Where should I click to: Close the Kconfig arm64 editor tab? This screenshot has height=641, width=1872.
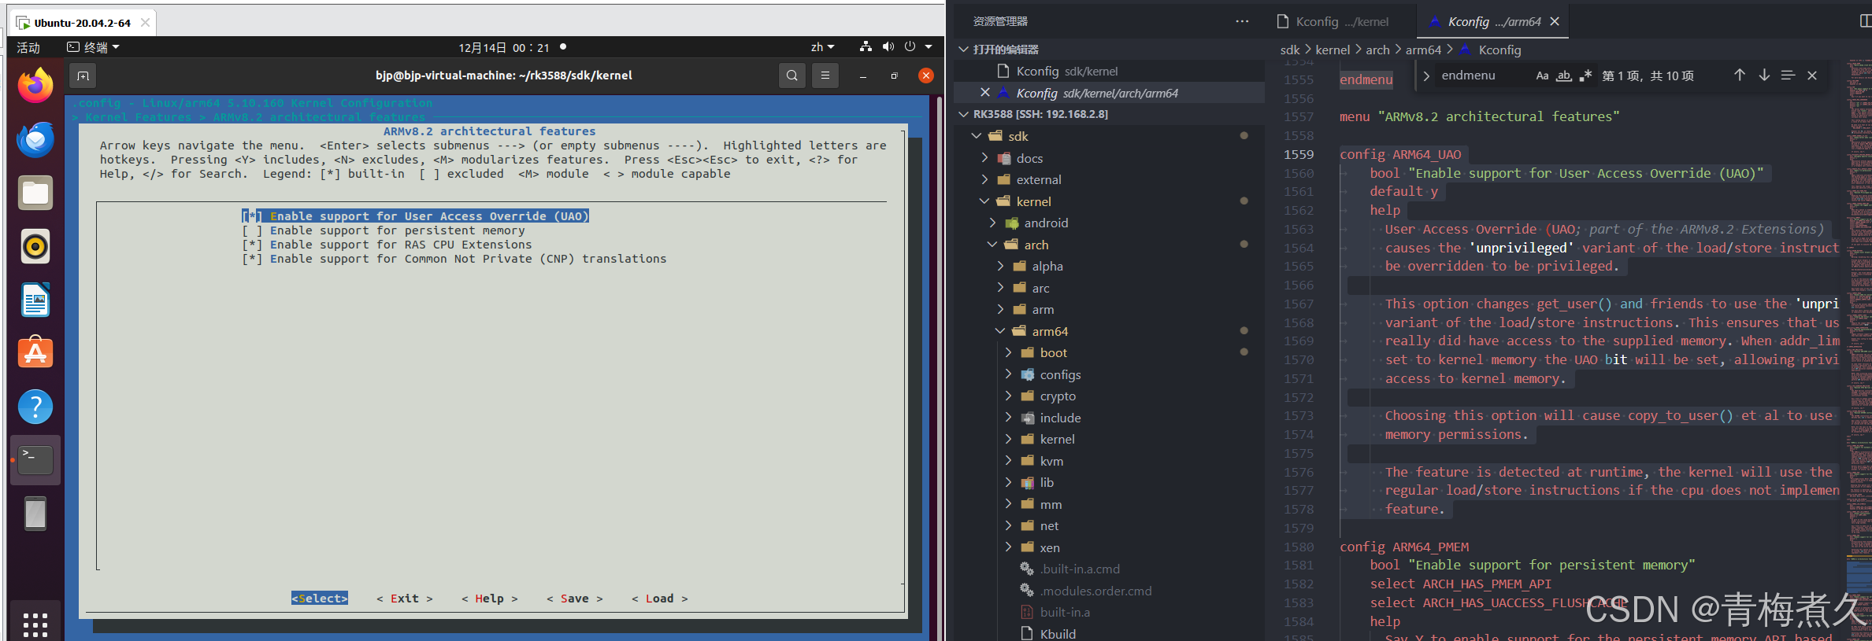pyautogui.click(x=1555, y=22)
